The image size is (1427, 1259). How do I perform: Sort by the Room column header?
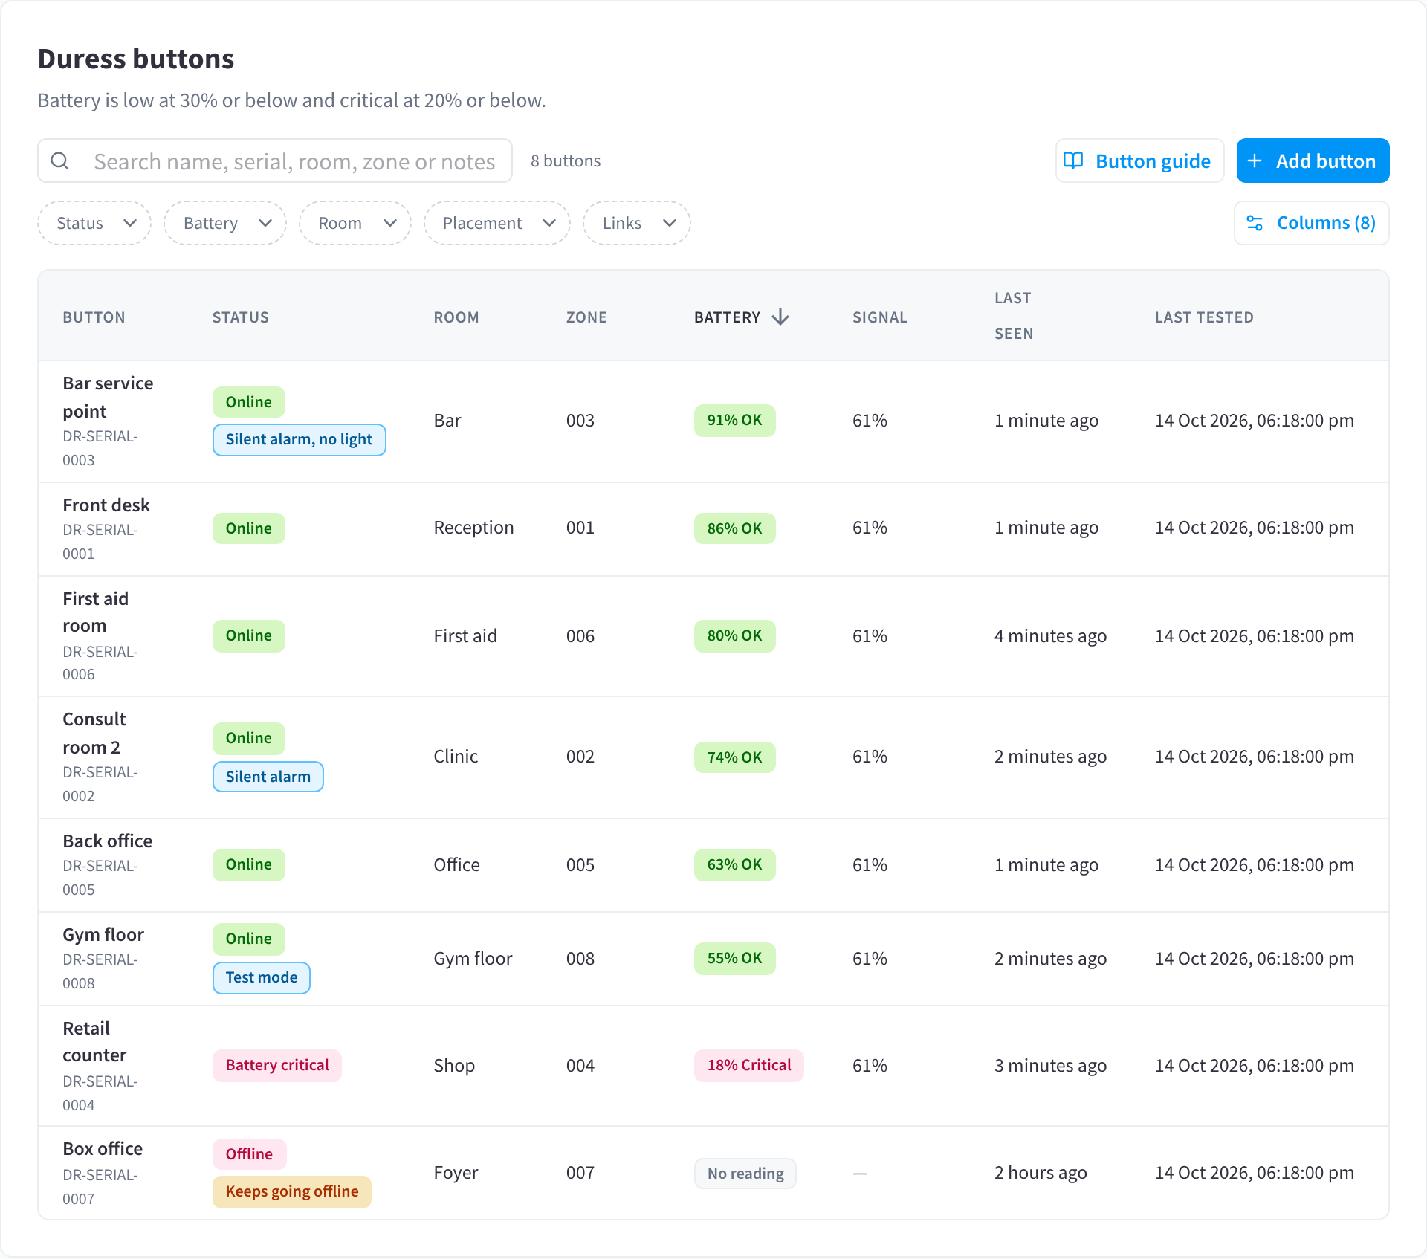click(x=456, y=317)
